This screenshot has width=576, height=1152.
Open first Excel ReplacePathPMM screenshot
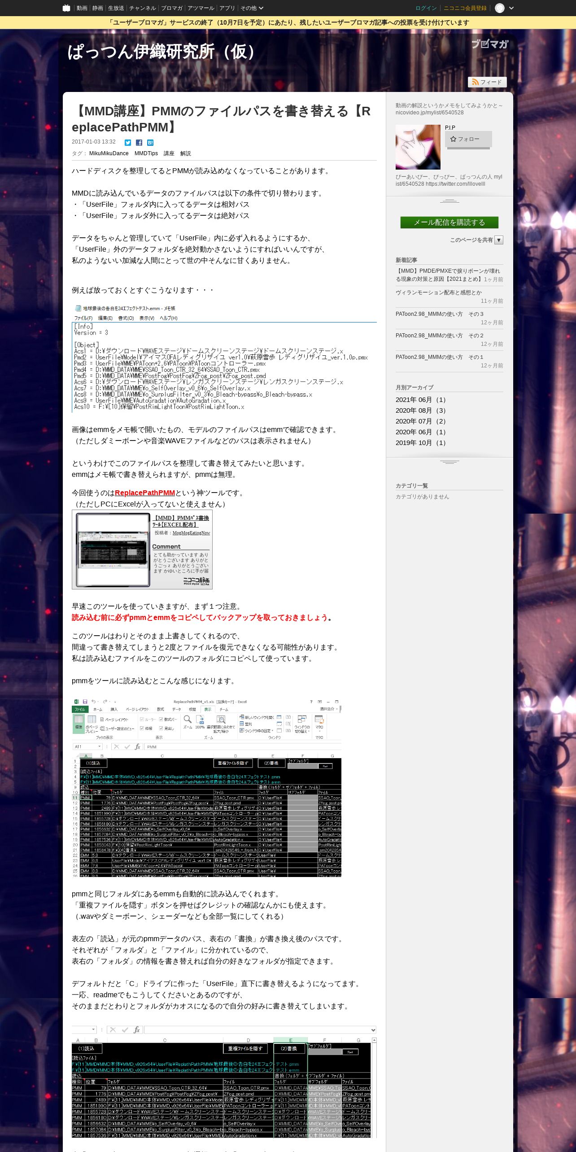click(x=207, y=787)
